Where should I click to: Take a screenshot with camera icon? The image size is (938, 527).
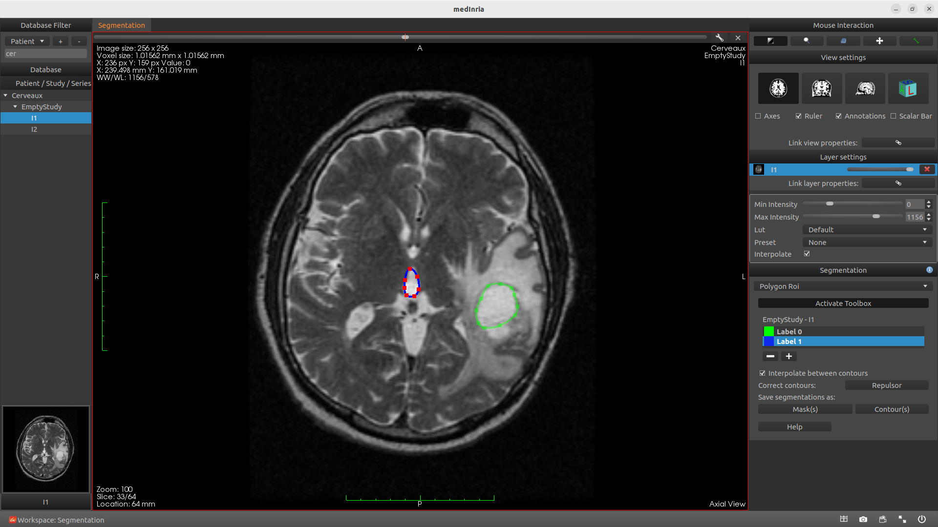863,519
